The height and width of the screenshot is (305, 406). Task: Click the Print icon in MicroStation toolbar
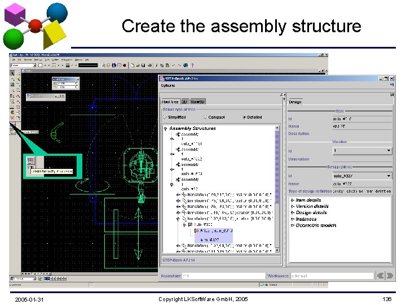(149, 66)
